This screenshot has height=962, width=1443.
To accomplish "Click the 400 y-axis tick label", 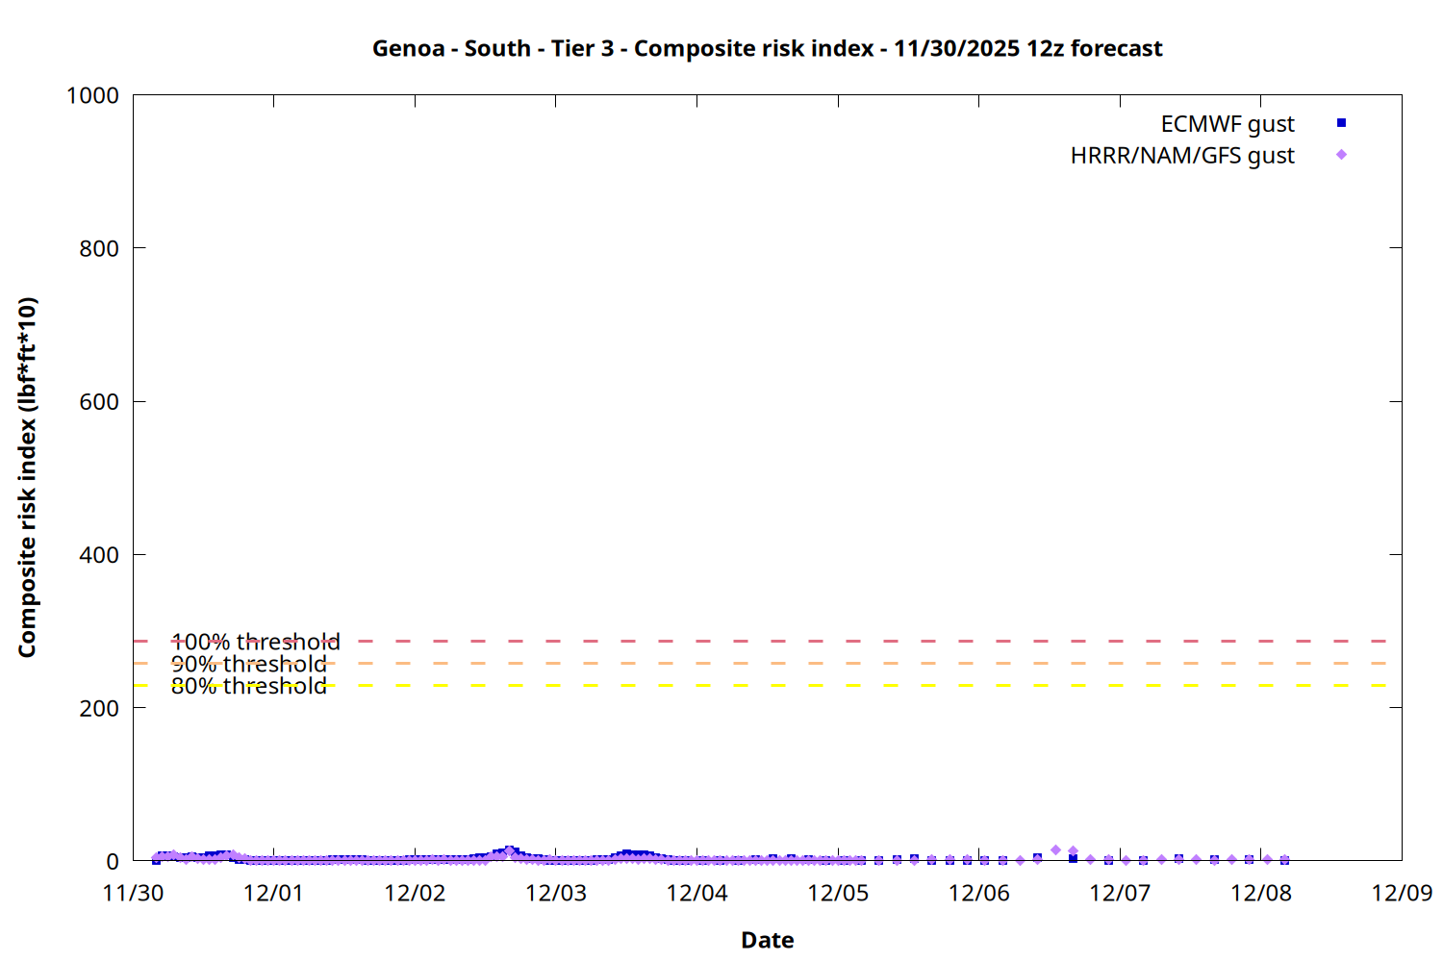I will 99,555.
